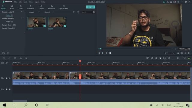
Task: Click the timeline redo icon
Action: 9,58
